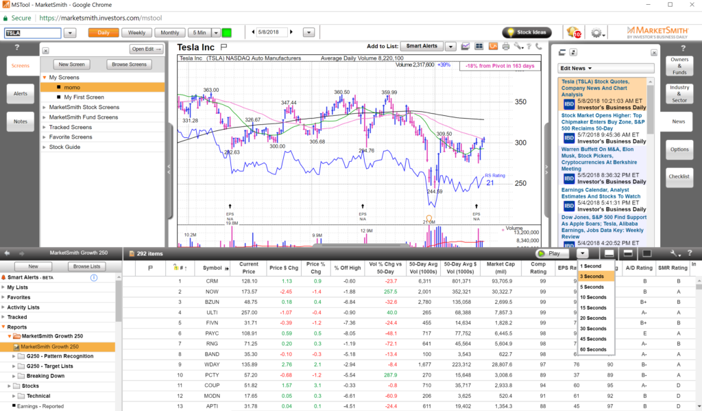Image resolution: width=702 pixels, height=411 pixels.
Task: Go to next date with right arrow
Action: (x=291, y=32)
